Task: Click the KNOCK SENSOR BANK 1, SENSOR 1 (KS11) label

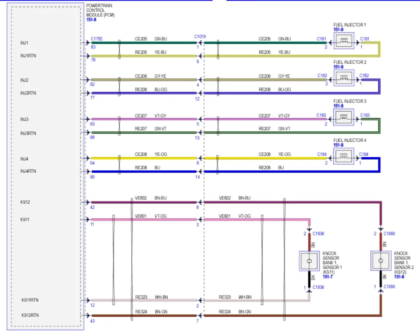Action: (x=332, y=263)
